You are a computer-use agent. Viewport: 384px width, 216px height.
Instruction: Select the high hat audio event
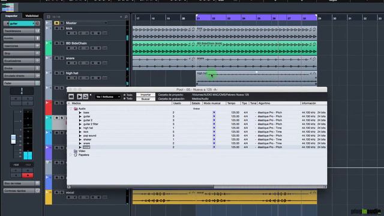(256, 78)
